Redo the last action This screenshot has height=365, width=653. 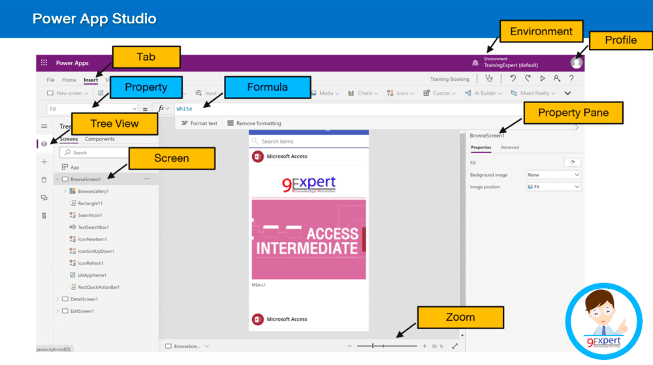pos(528,78)
